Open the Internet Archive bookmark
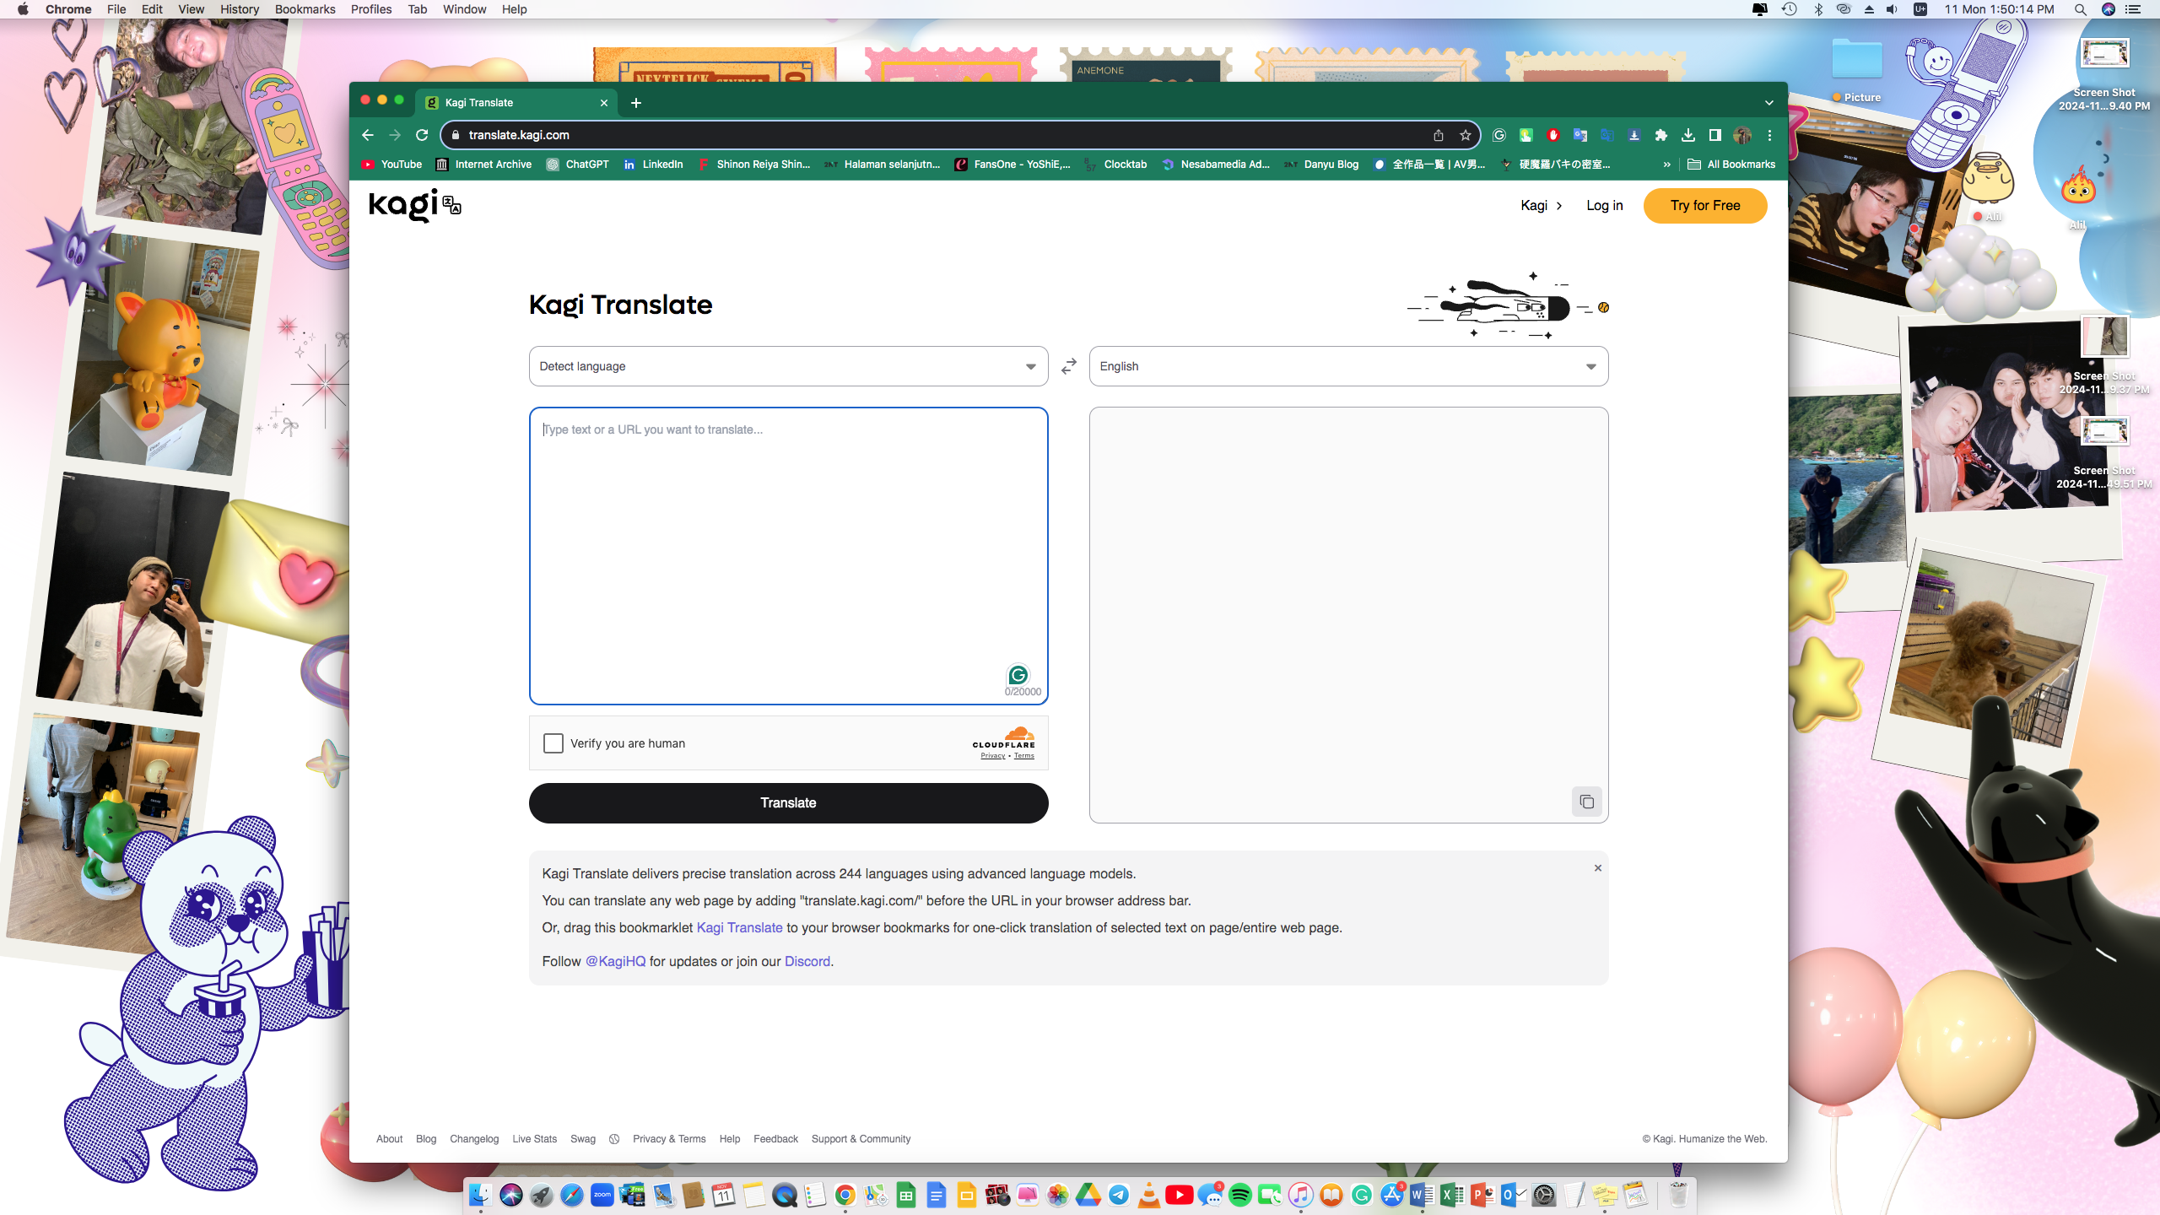2160x1215 pixels. coord(483,165)
